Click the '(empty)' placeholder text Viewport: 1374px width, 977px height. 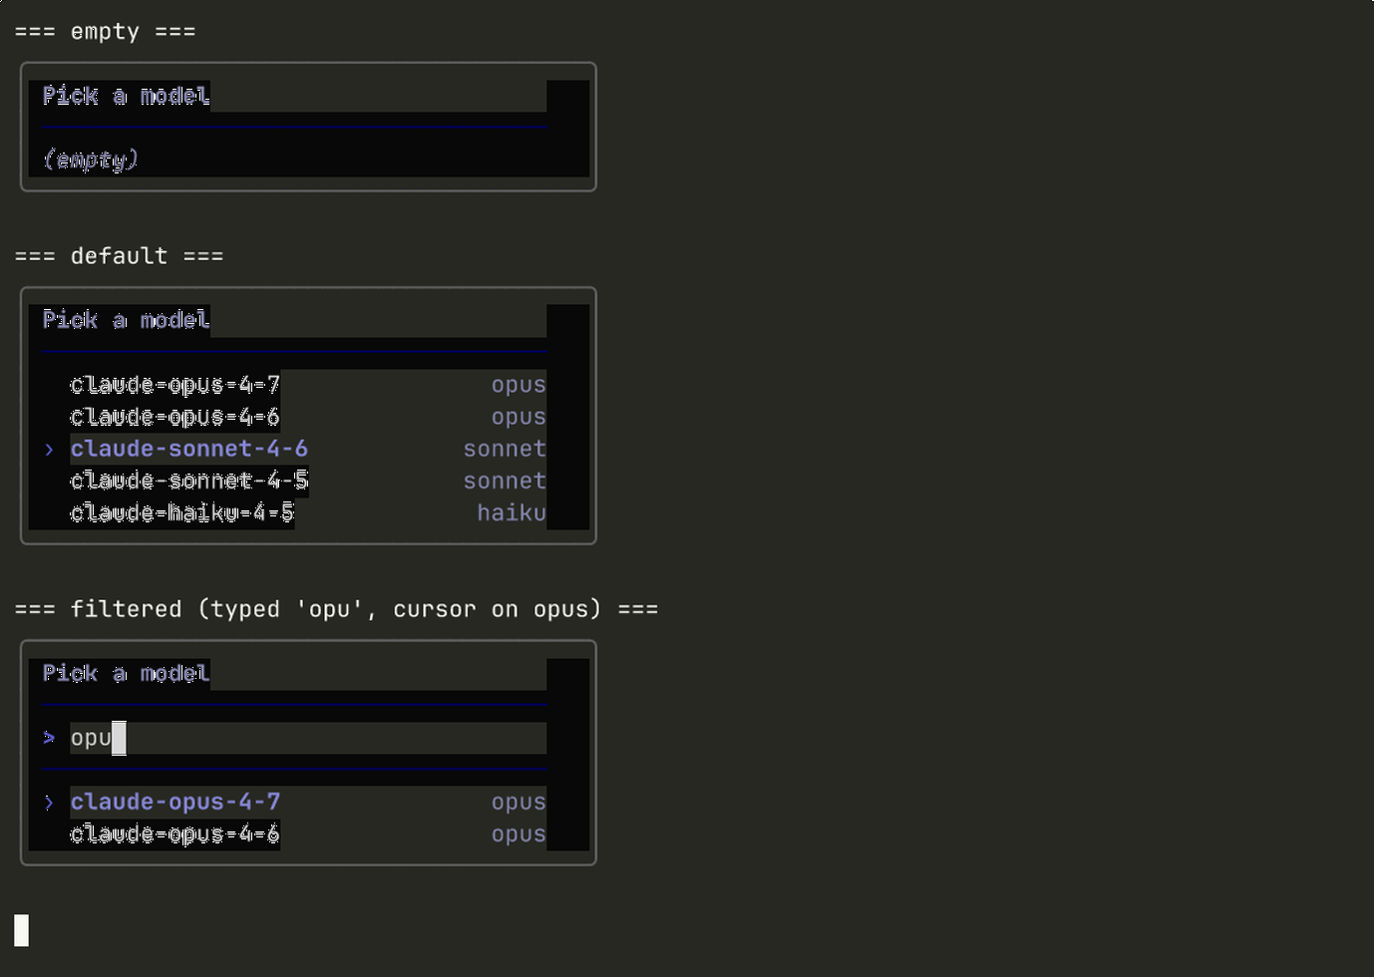point(91,160)
